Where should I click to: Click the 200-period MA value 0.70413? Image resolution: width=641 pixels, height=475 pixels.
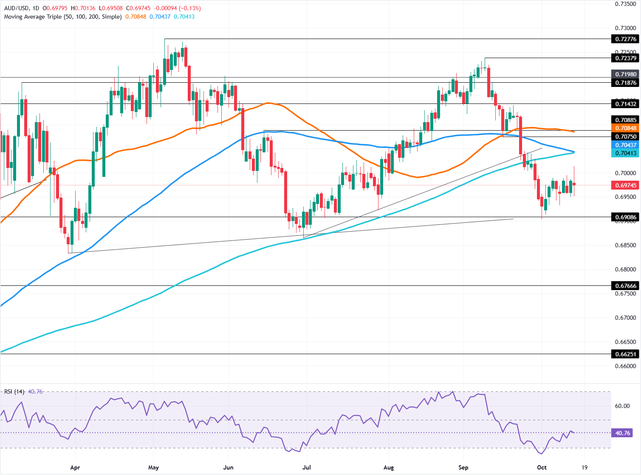(x=184, y=17)
